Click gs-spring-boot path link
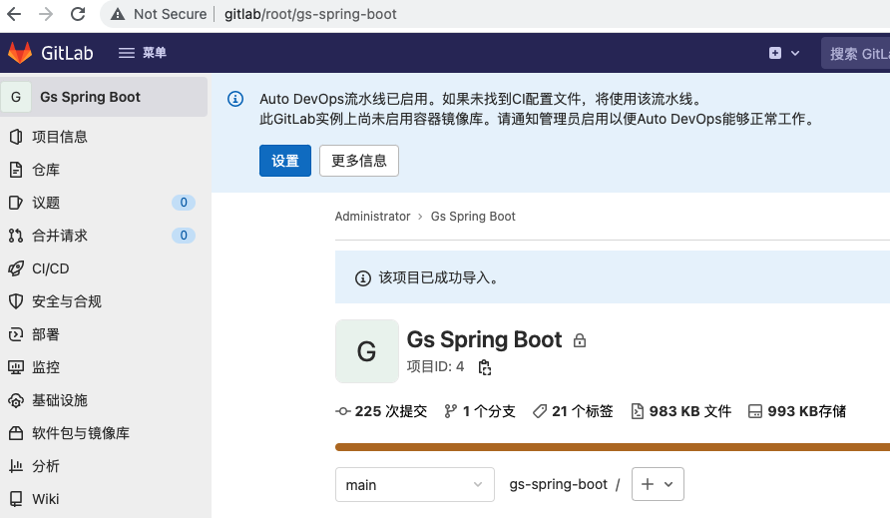This screenshot has width=890, height=518. [x=558, y=484]
